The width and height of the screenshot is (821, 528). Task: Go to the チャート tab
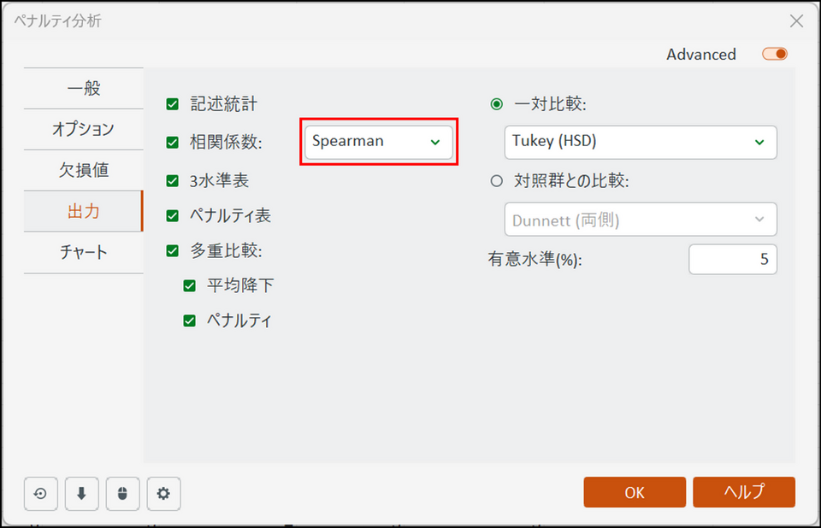click(83, 253)
